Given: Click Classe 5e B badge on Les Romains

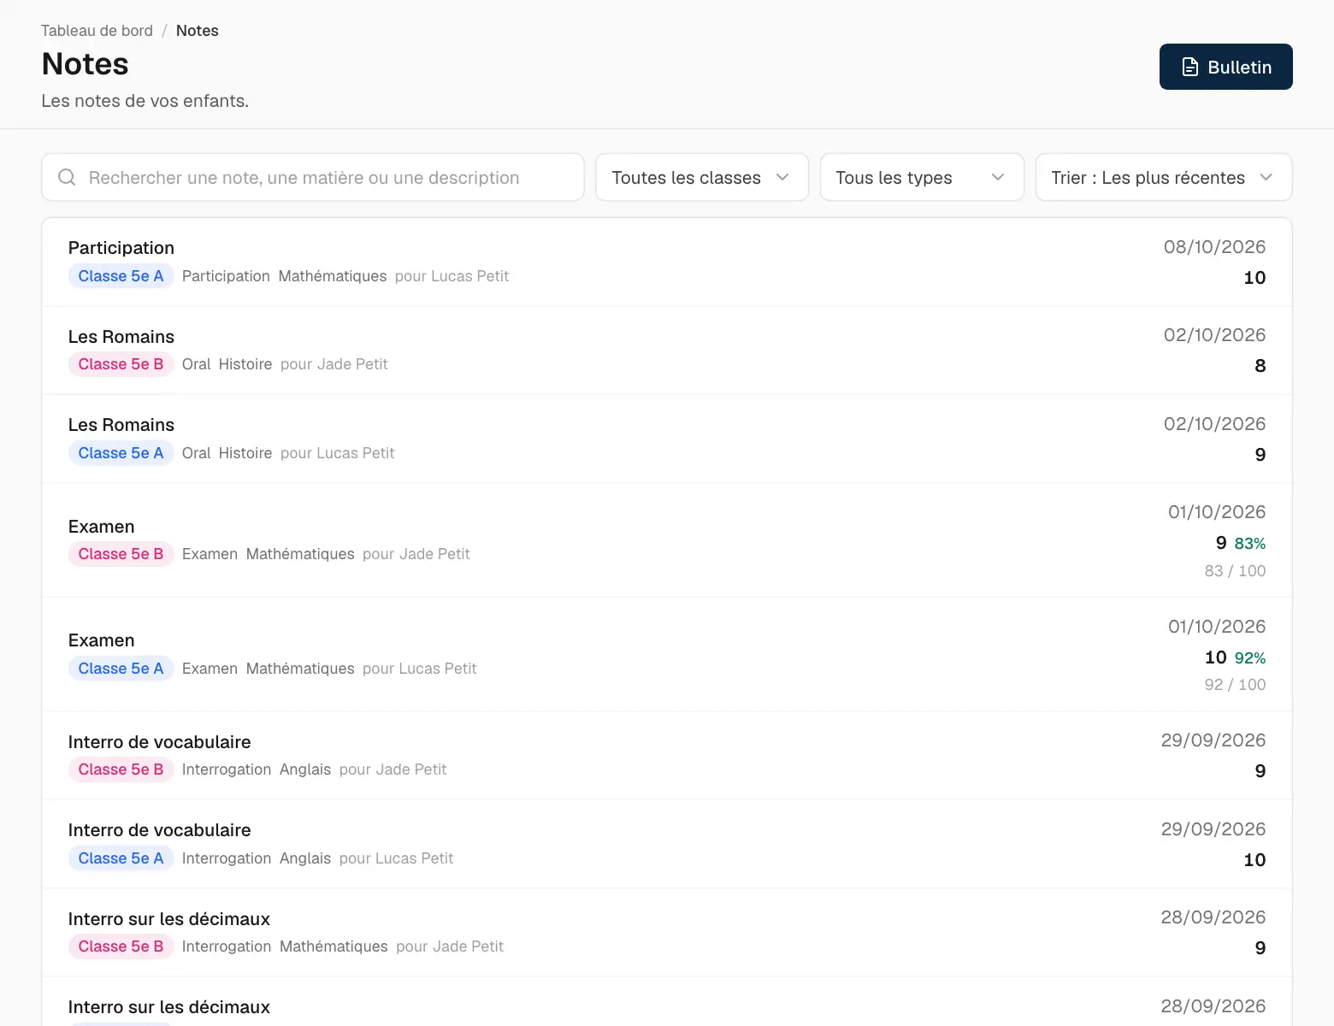Looking at the screenshot, I should [x=121, y=364].
